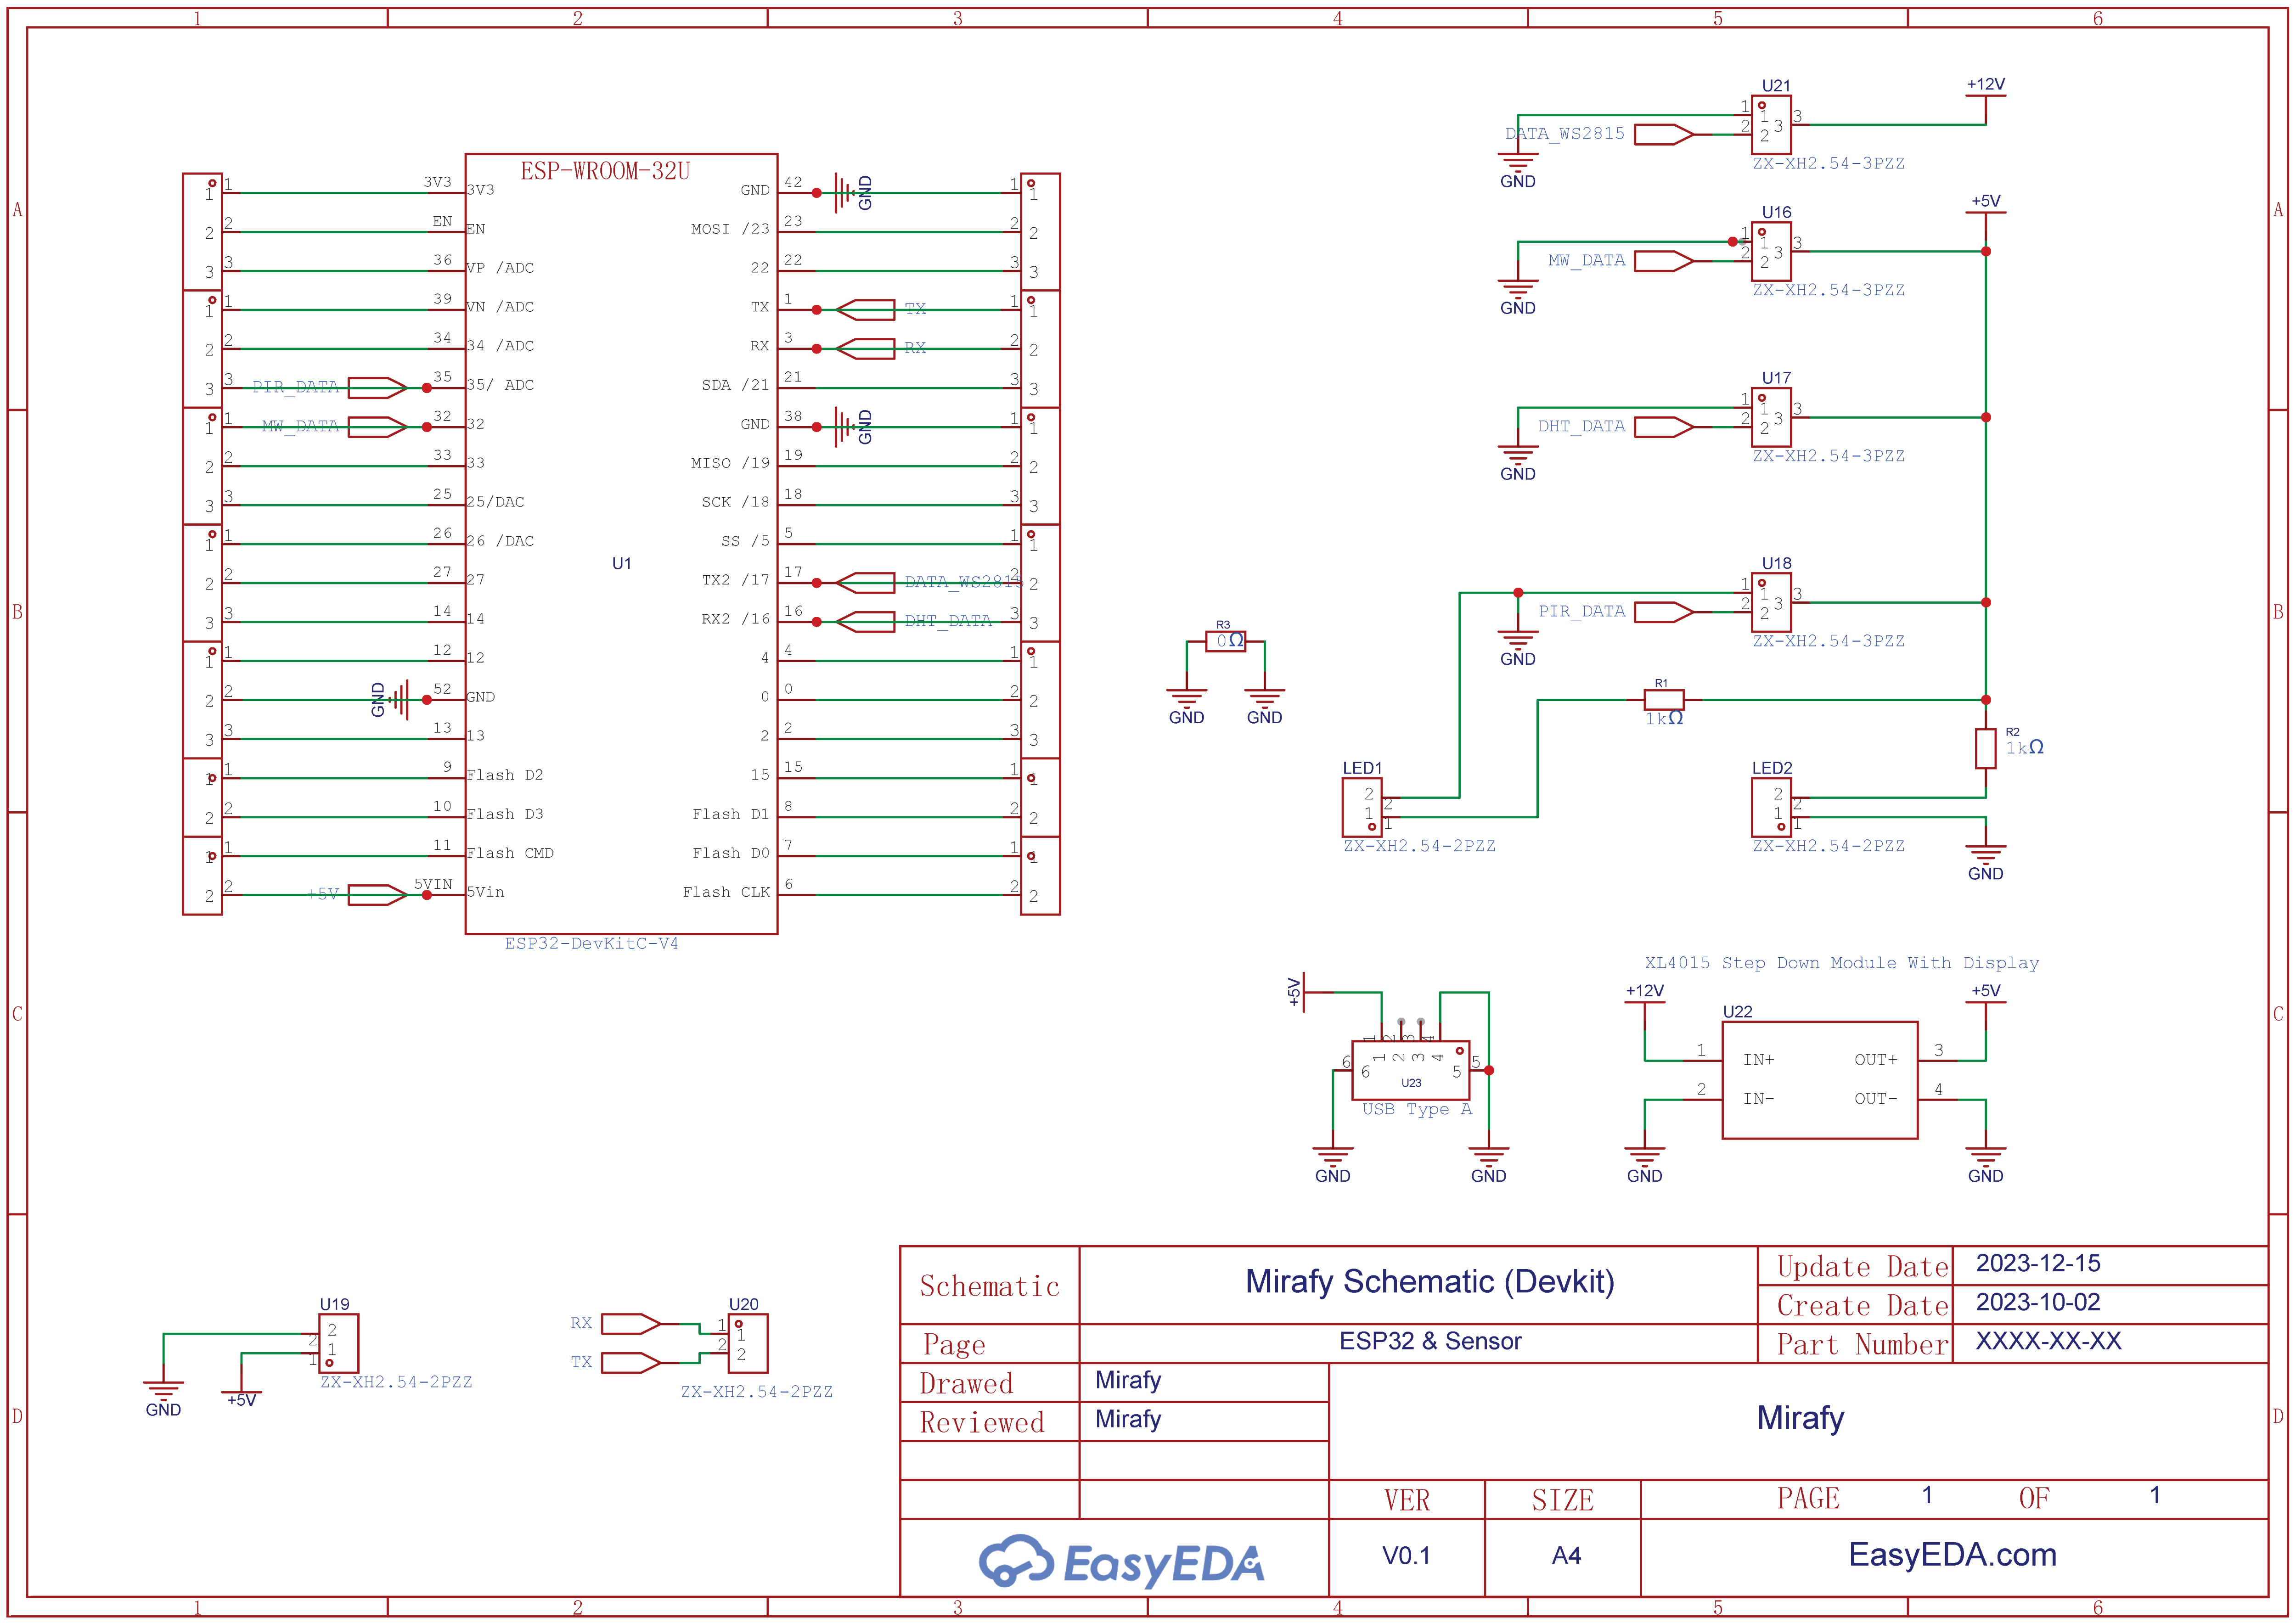Click the sheet size value A4

1566,1557
